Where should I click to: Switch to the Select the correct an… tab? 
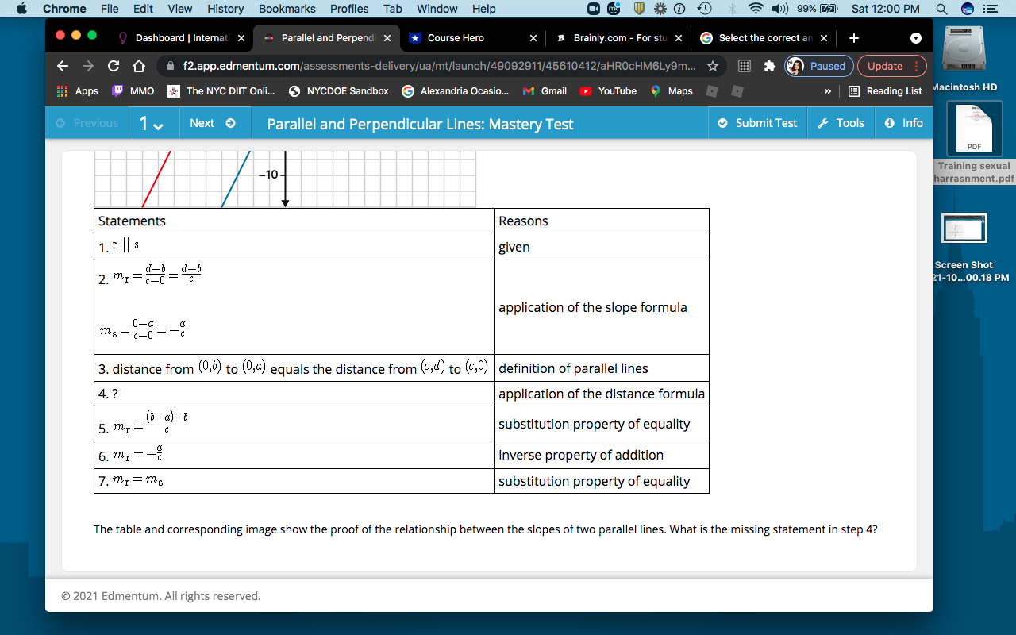tap(764, 38)
